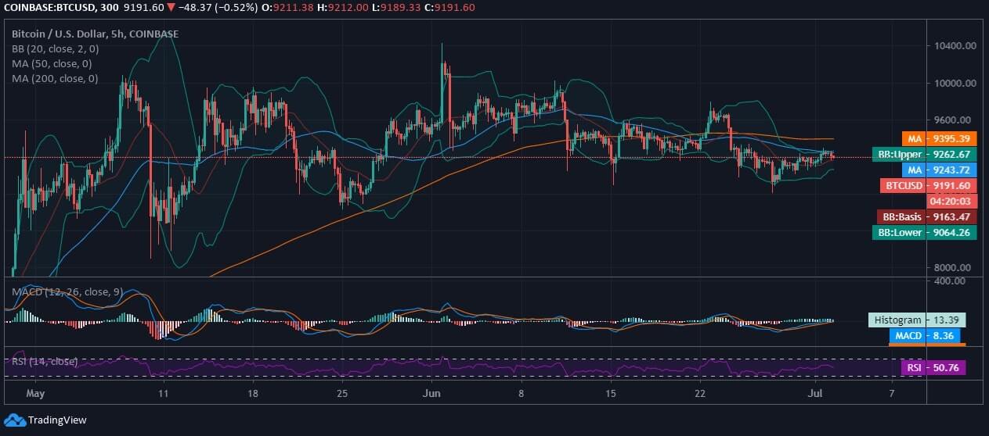Click the 04:20:03 countdown label
This screenshot has width=989, height=436.
[x=951, y=201]
